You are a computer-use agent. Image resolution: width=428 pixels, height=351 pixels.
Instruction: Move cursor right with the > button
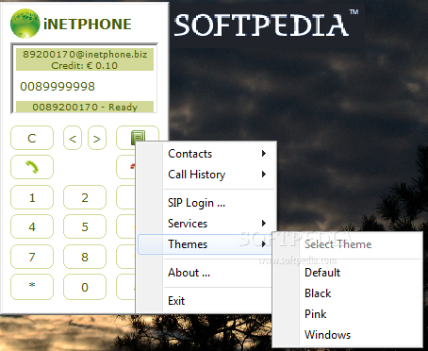(x=97, y=138)
